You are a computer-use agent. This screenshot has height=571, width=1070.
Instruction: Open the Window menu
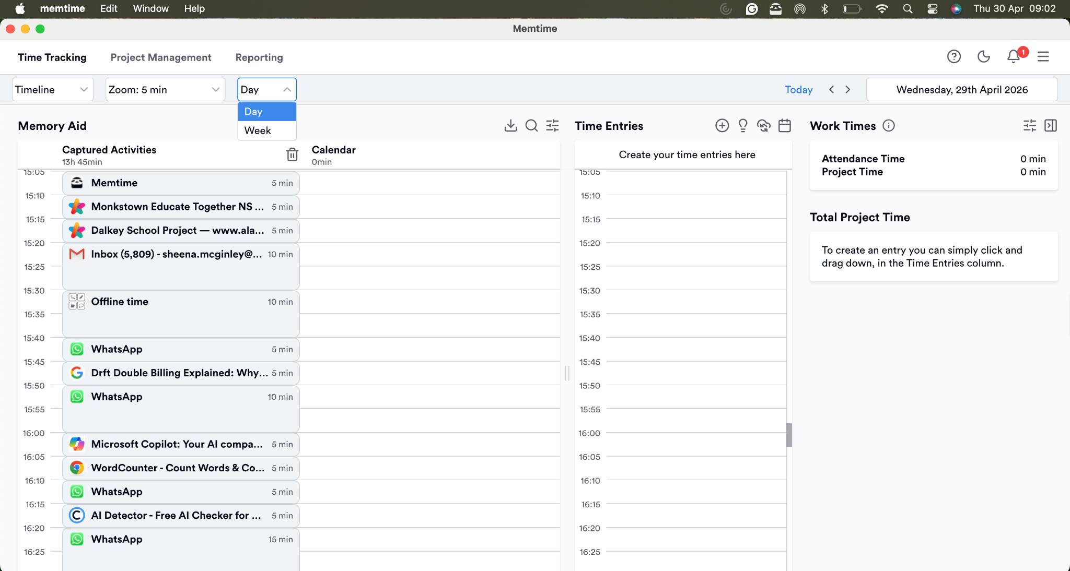pos(150,9)
